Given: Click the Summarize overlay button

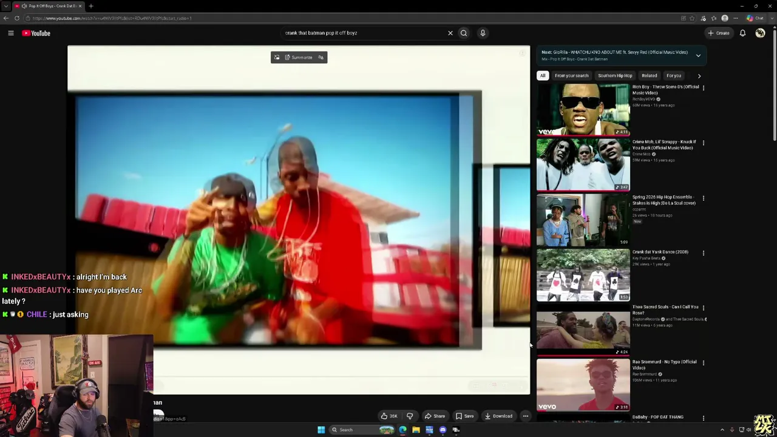Looking at the screenshot, I should [299, 58].
